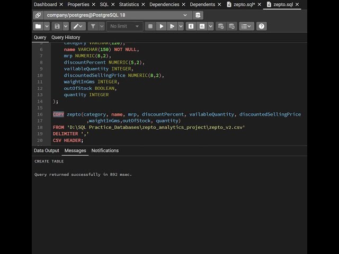Switch to the Statistics tab
Screen dimensions: 339x254
[129, 5]
